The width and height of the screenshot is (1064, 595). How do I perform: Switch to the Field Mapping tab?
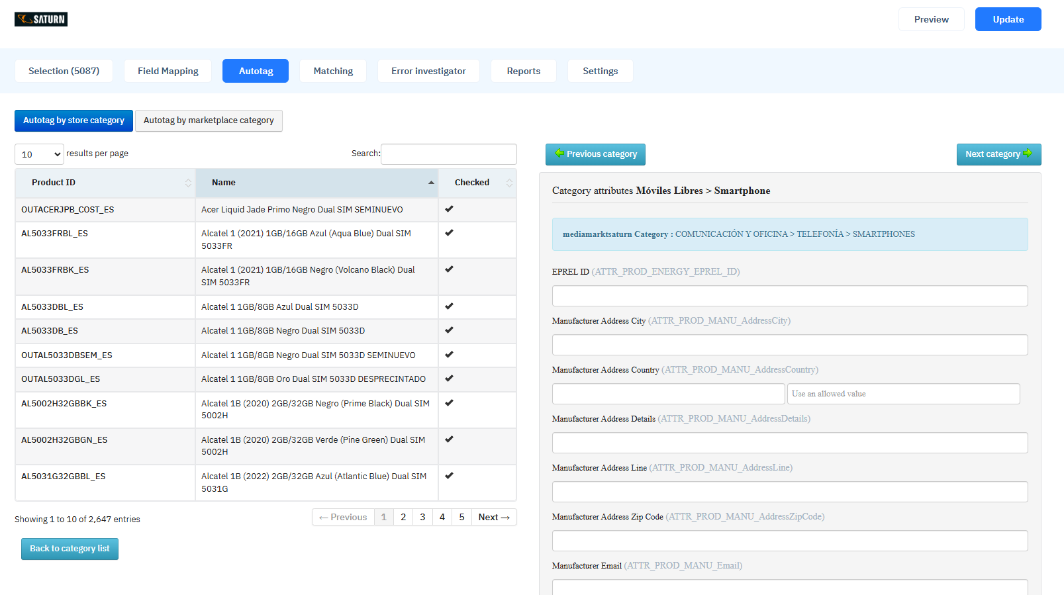[x=168, y=71]
